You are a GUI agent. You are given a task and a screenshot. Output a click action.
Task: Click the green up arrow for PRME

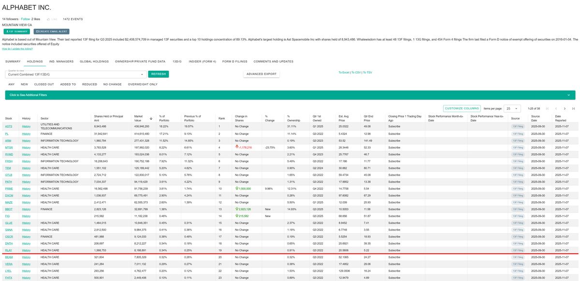pos(237,189)
